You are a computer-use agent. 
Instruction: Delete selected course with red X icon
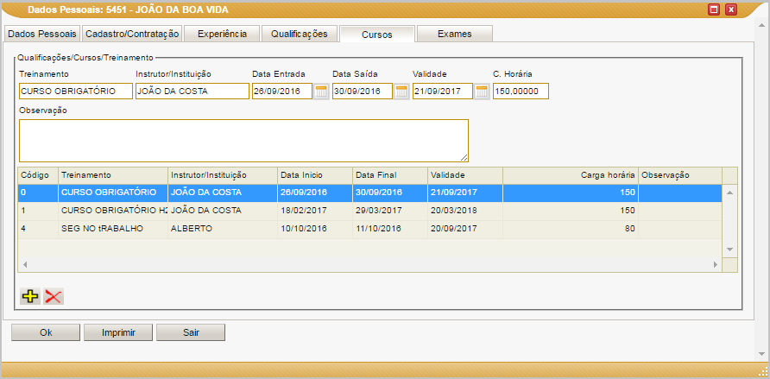click(x=53, y=296)
